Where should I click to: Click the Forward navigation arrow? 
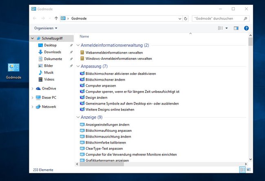(x=43, y=18)
